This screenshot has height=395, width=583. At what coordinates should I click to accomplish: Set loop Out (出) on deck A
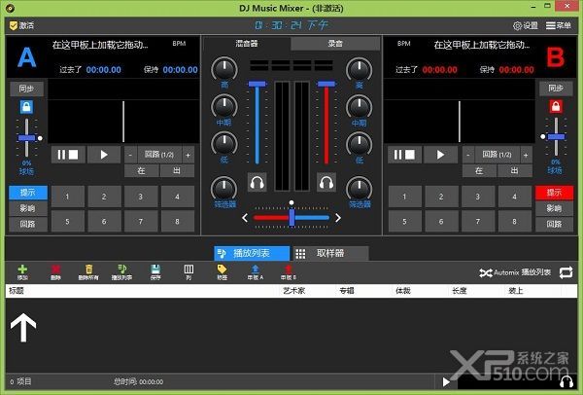point(177,171)
